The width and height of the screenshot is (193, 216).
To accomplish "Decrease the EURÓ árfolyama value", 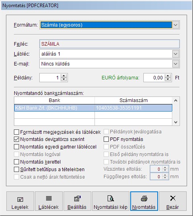I will tap(168, 79).
